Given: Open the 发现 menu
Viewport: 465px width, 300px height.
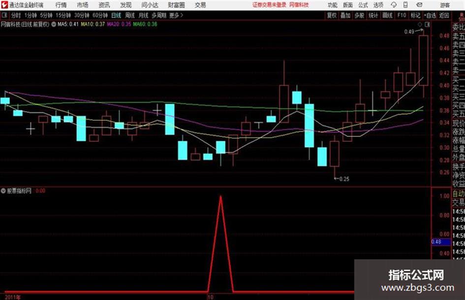Looking at the screenshot, I should 126,5.
